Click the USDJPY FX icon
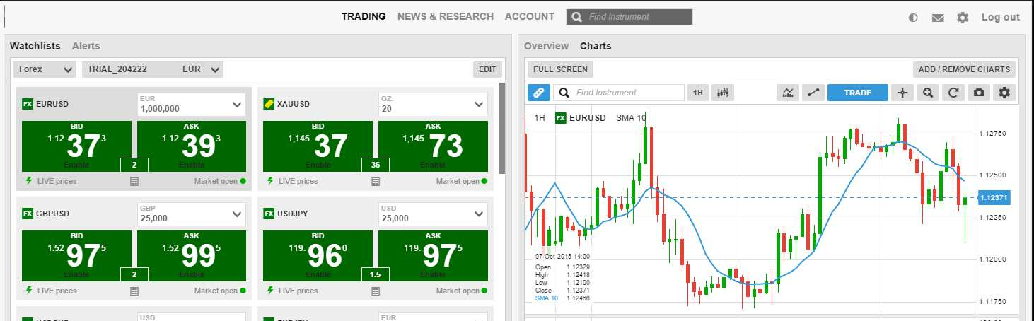Image resolution: width=1034 pixels, height=321 pixels. click(269, 213)
